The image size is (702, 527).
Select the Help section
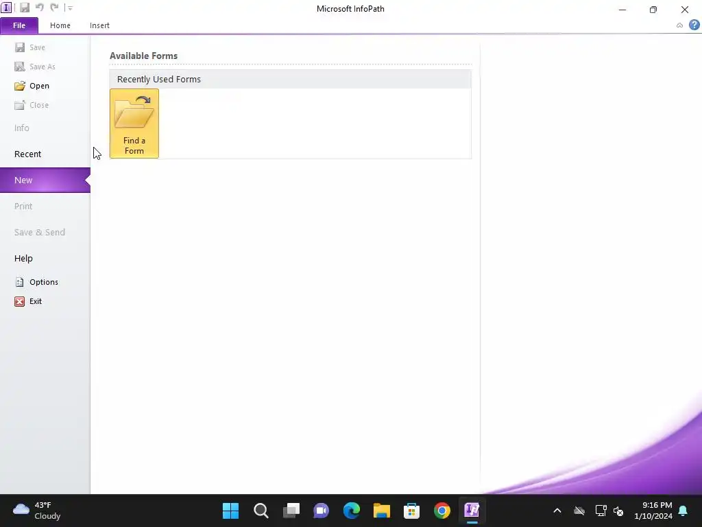pos(23,259)
